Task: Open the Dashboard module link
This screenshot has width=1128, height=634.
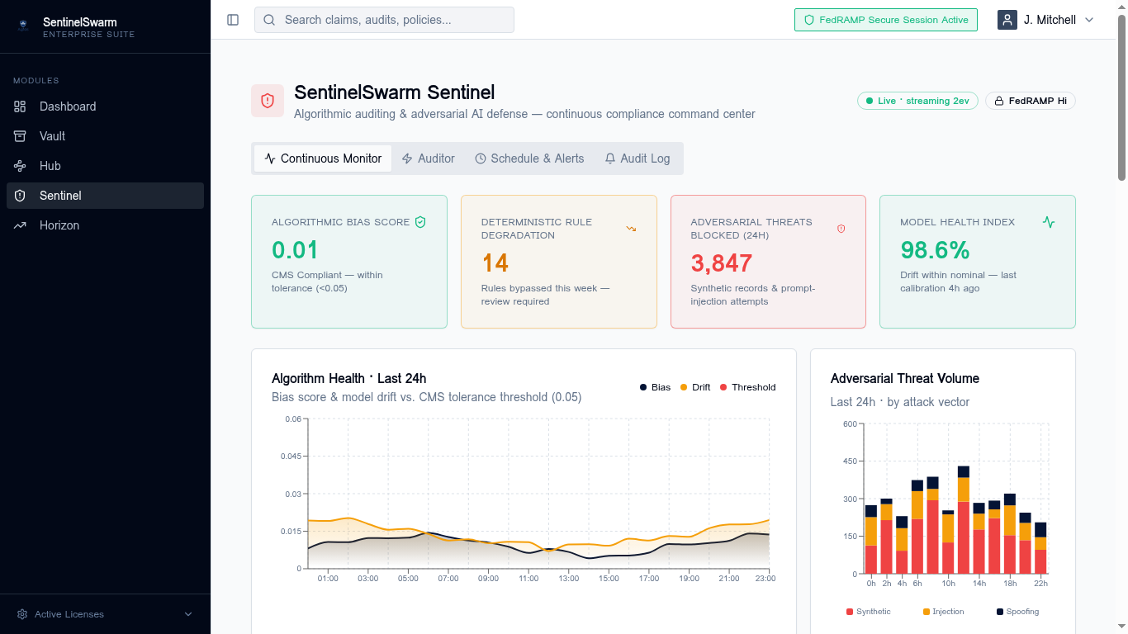Action: (x=105, y=106)
